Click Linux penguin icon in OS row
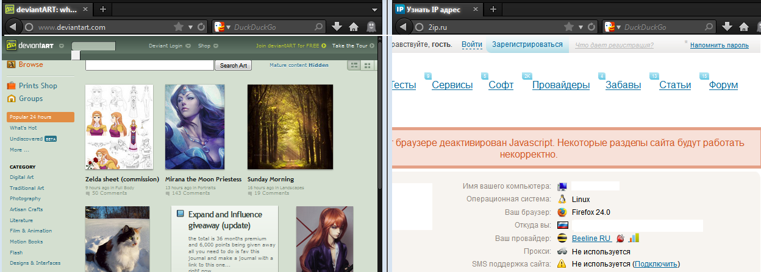Screen dimensions: 761x272 click(562, 199)
